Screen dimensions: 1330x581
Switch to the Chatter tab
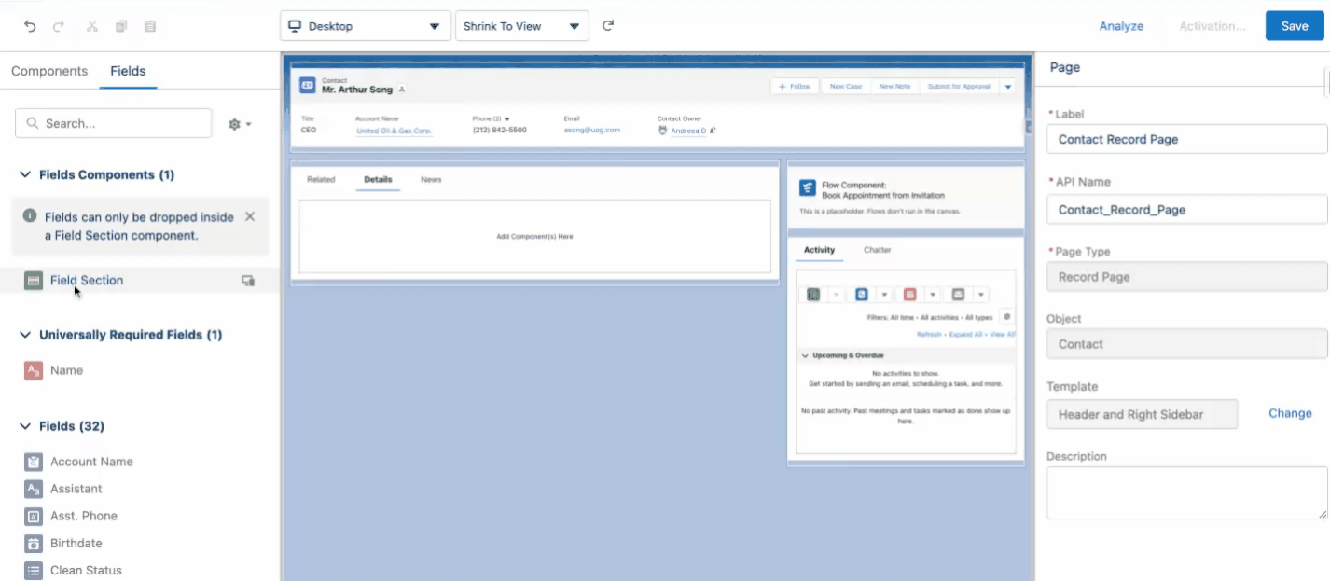878,250
